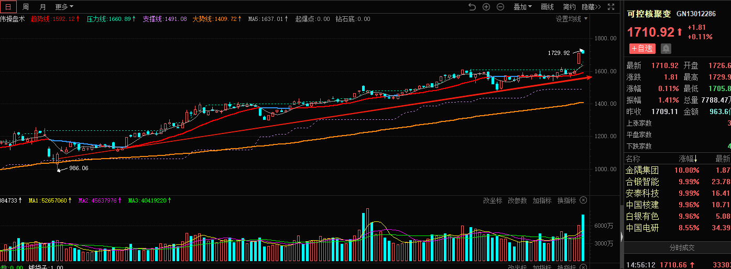Collapse the right quote panel with edge handle

tap(622, 237)
